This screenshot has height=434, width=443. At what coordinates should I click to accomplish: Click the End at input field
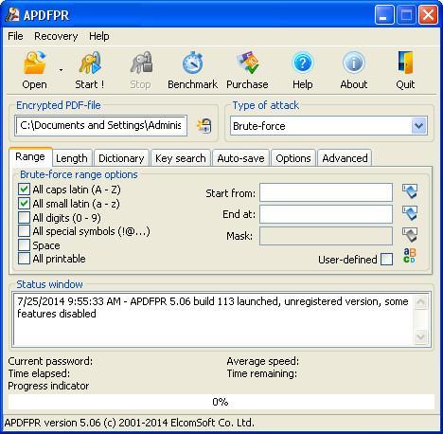[326, 214]
